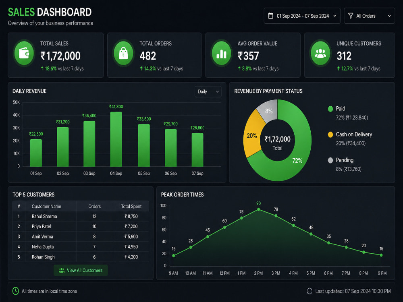Select Amit Verma customer row

pos(81,236)
